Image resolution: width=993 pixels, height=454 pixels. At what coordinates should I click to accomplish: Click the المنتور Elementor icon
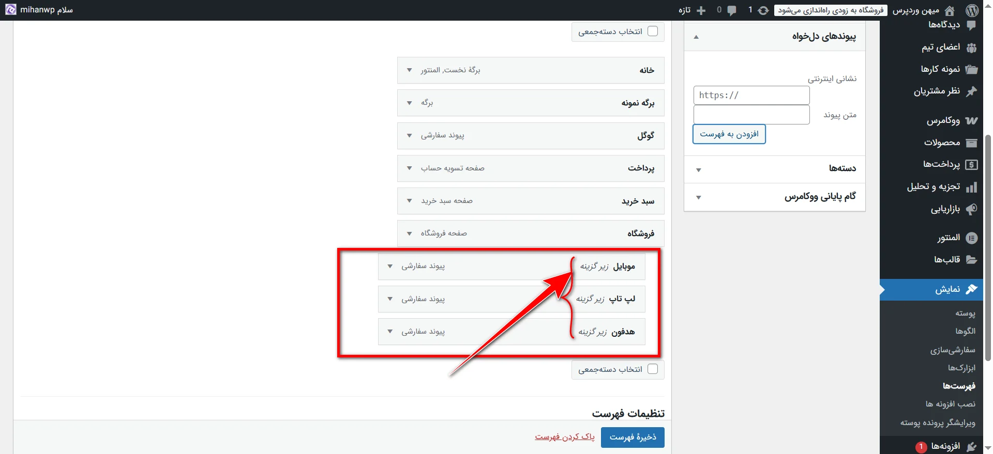[971, 238]
